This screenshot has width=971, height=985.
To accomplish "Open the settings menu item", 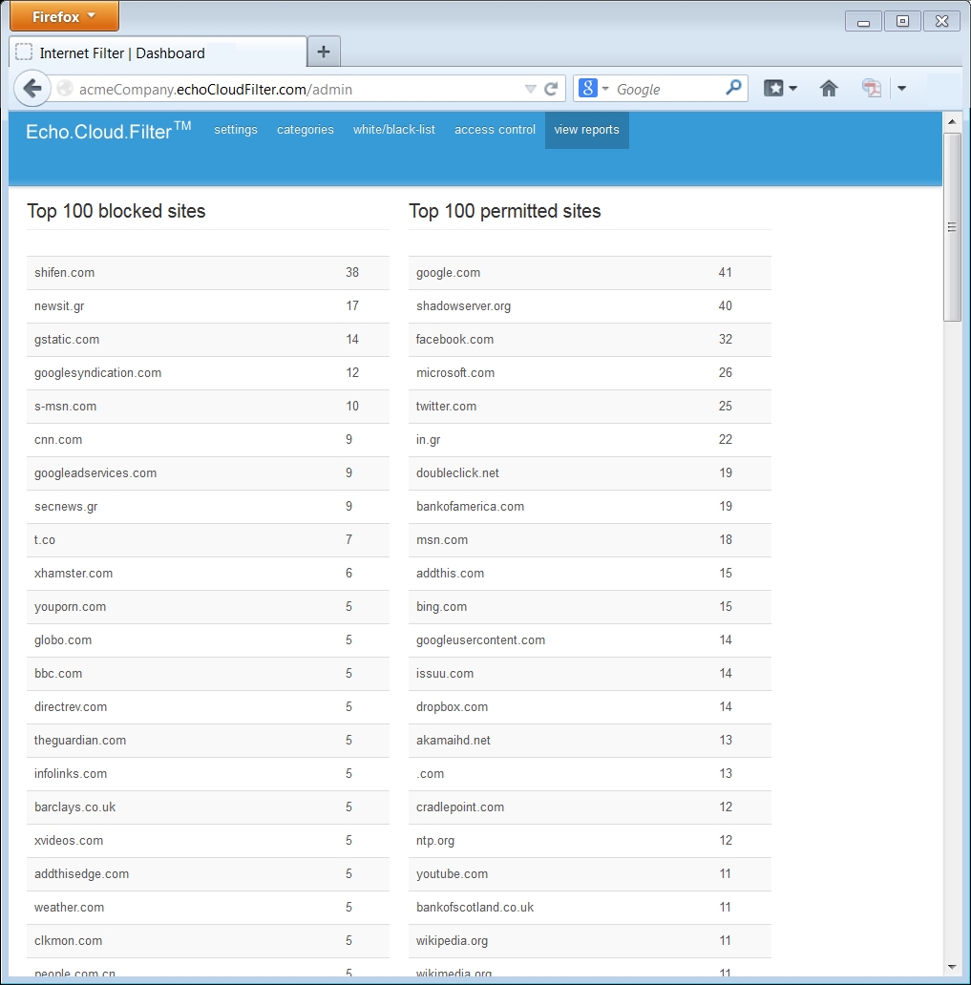I will click(x=236, y=130).
